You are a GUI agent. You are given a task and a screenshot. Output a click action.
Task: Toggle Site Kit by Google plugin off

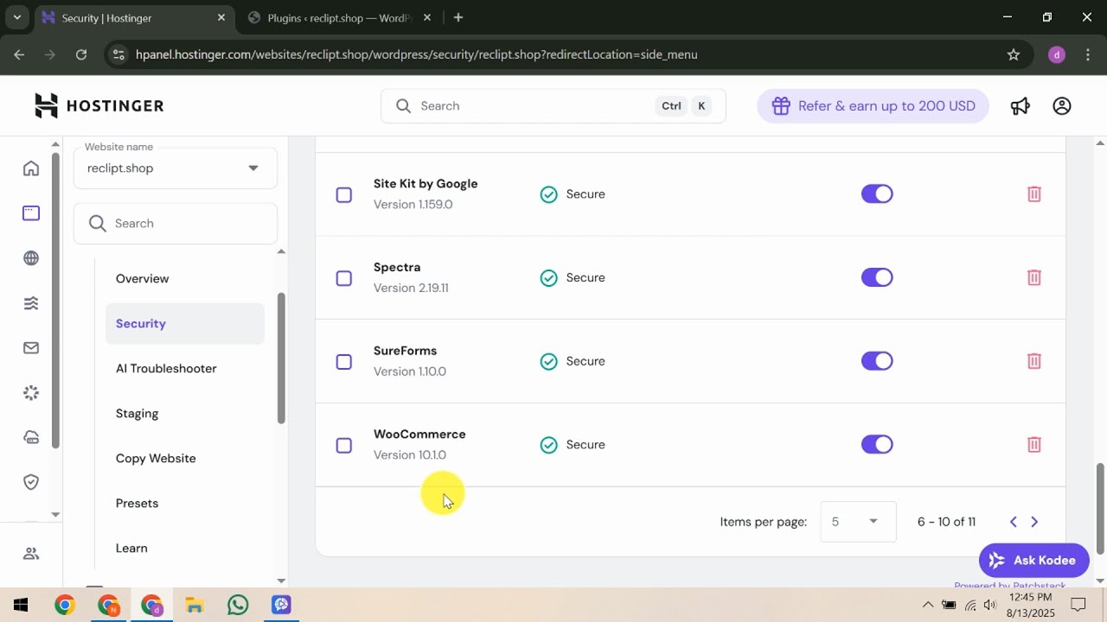pos(877,194)
